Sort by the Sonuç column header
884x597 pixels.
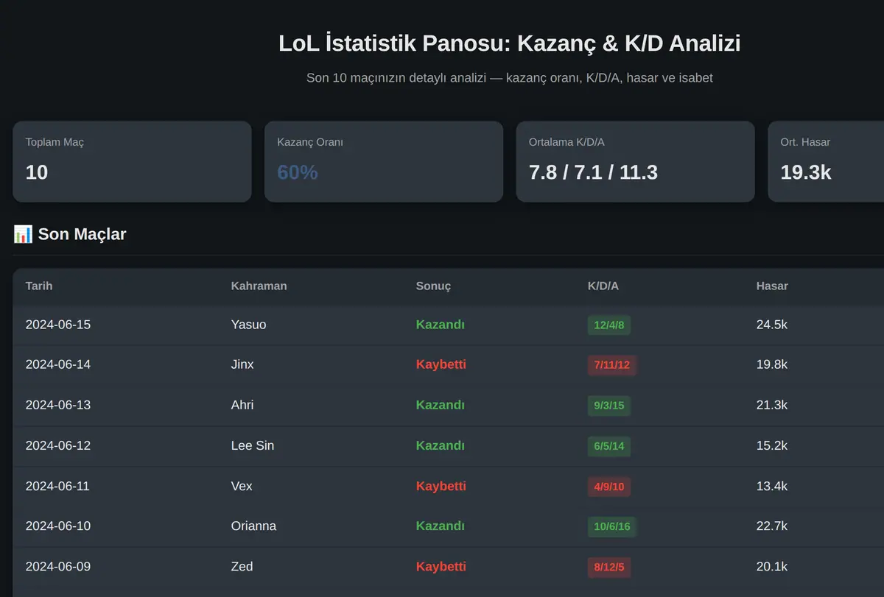coord(433,286)
